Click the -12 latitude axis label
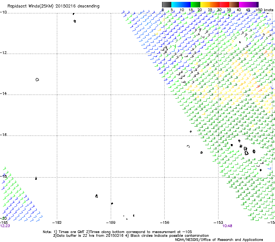The width and height of the screenshot is (275, 242). point(3,53)
